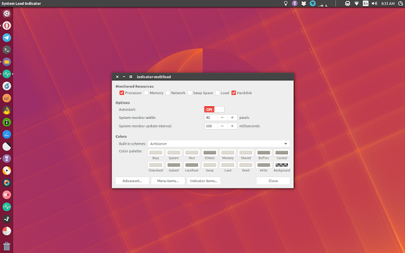The image size is (405, 253).
Task: Open the Files manager in the dock
Action: tap(7, 62)
